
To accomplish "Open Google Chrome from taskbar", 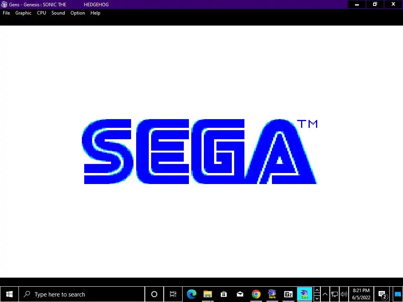I will coord(256,294).
